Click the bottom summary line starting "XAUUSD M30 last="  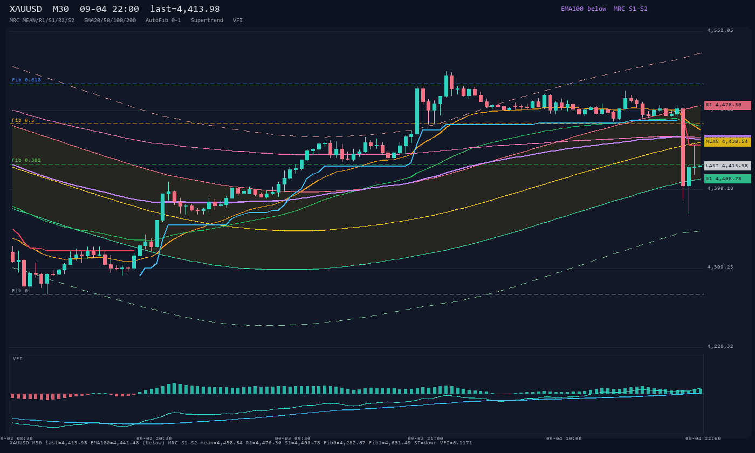tap(241, 443)
